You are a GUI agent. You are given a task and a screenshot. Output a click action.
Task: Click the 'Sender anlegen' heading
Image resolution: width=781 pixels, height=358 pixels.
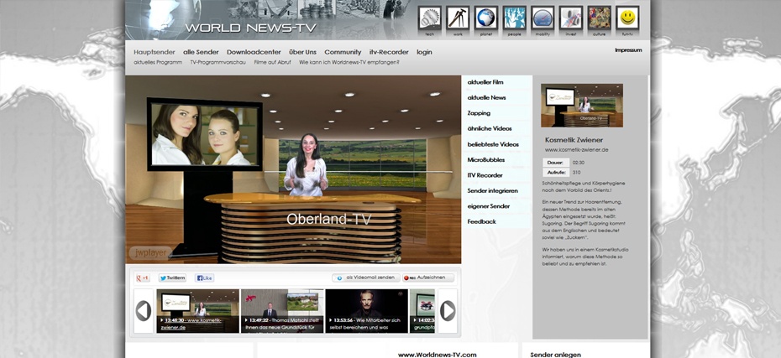pos(555,355)
